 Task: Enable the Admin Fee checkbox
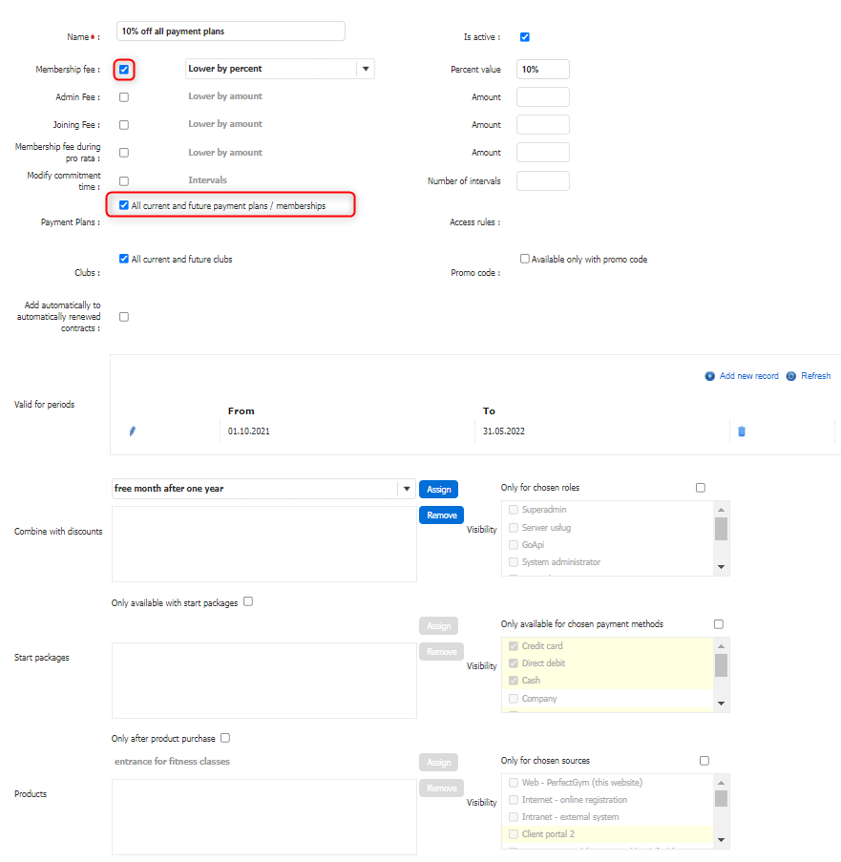[124, 97]
